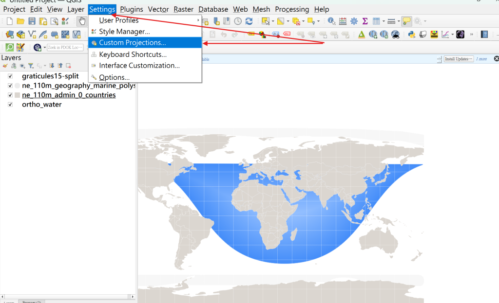This screenshot has width=499, height=303.
Task: Click the New SpatiaLite Layer feather icon
Action: point(43,35)
